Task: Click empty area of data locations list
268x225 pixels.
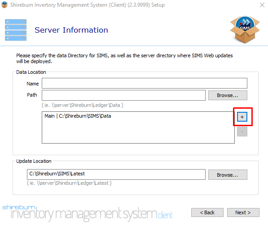Action: (x=138, y=133)
